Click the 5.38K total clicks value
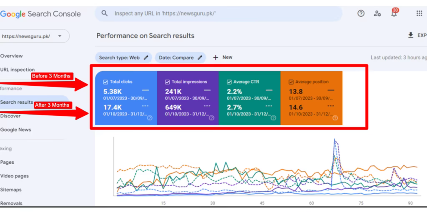This screenshot has height=212, width=427. point(113,92)
